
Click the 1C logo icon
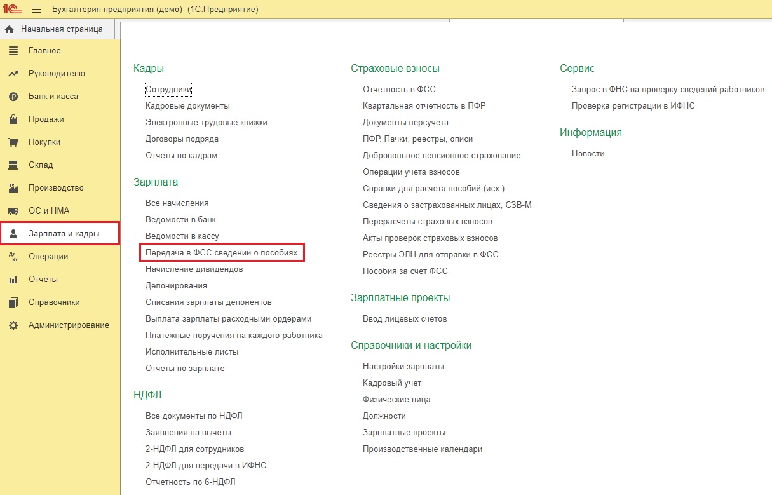pos(13,10)
